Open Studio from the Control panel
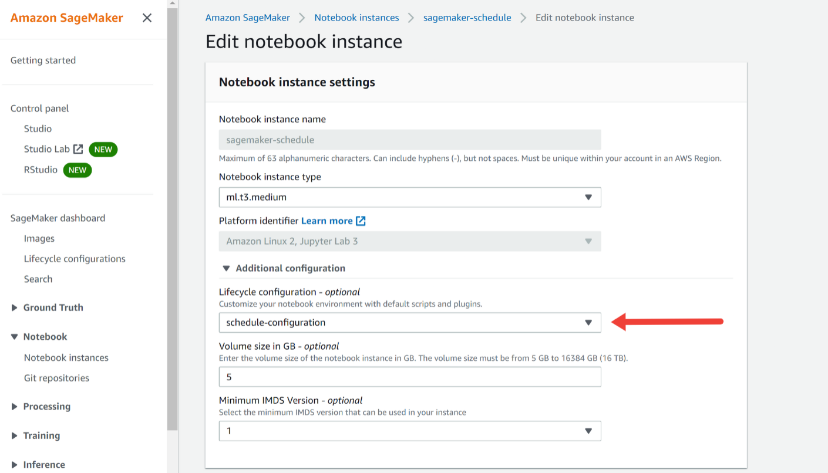Viewport: 828px width, 473px height. click(38, 129)
